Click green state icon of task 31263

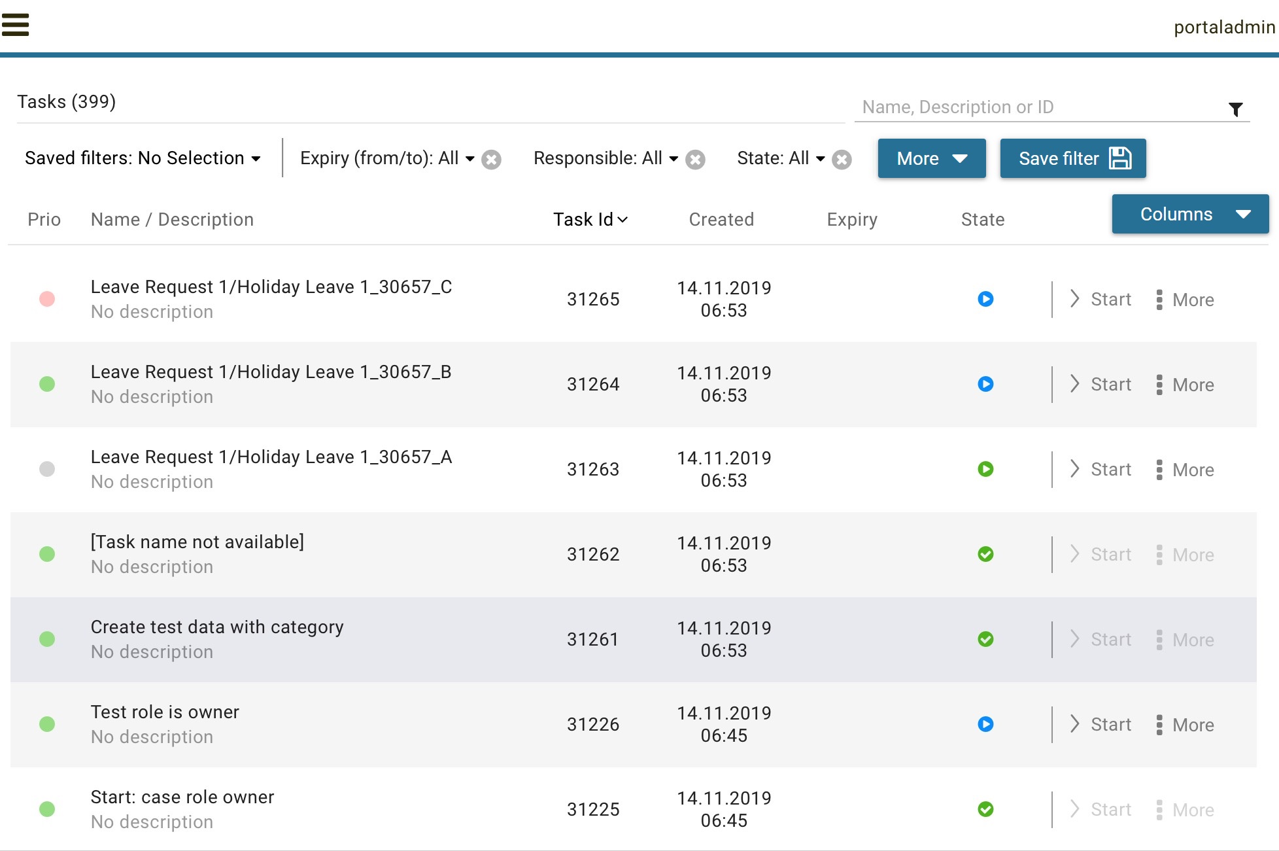(985, 469)
